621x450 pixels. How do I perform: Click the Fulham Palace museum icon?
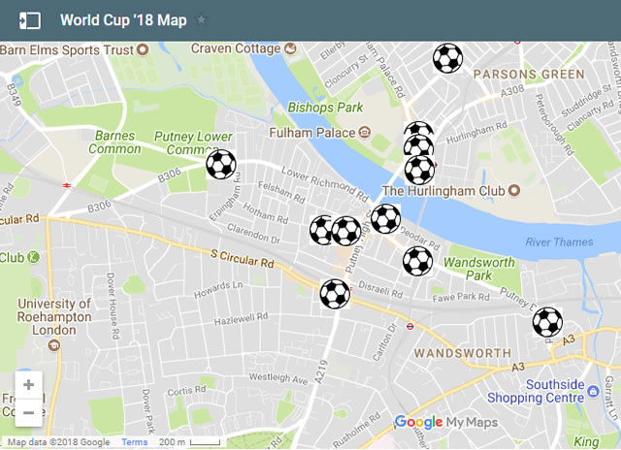click(x=363, y=132)
